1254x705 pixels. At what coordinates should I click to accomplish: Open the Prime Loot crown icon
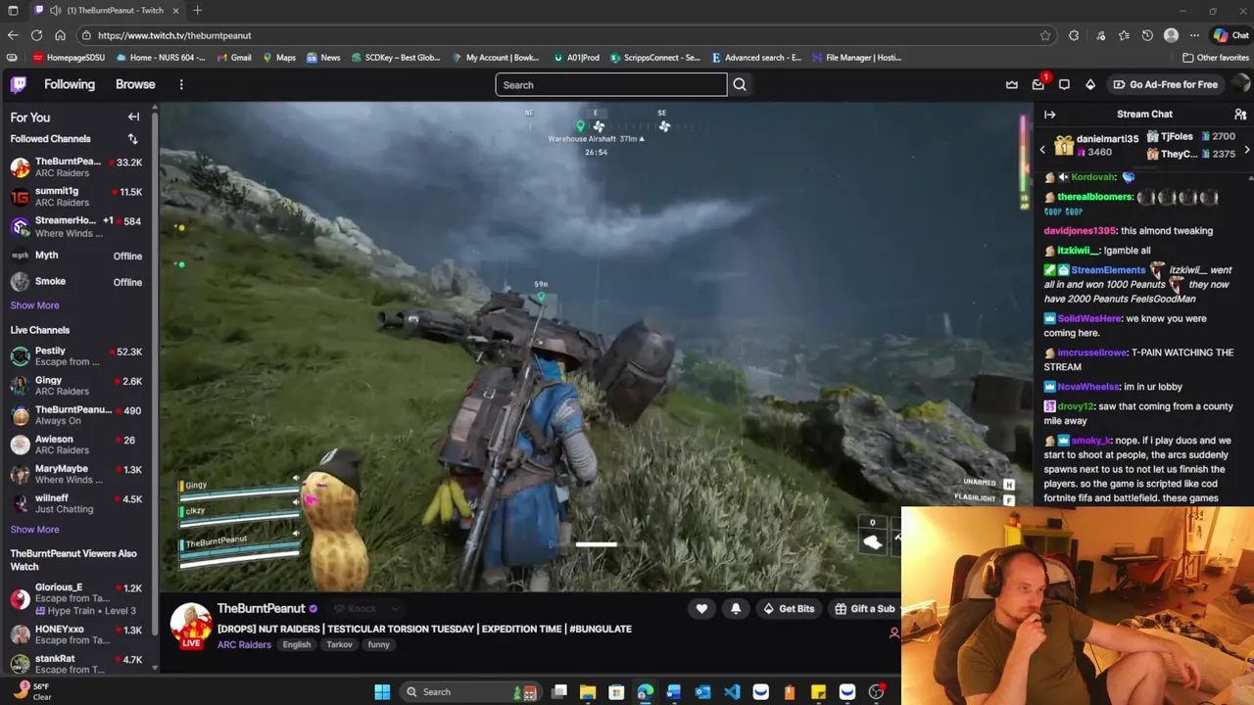tap(1012, 84)
